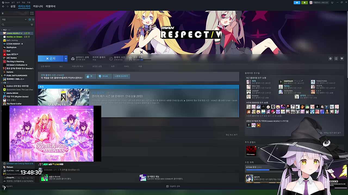Screen dimensions: 348x195
Task: Collapse the 최근 games group
Action: click(x=2, y=30)
